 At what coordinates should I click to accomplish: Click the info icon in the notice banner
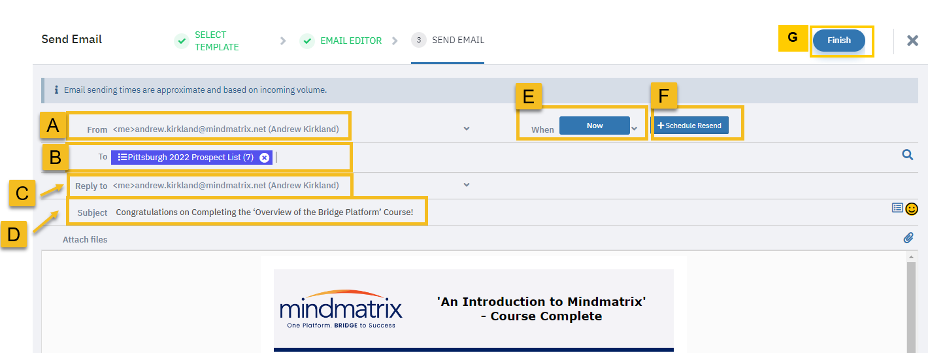point(56,90)
